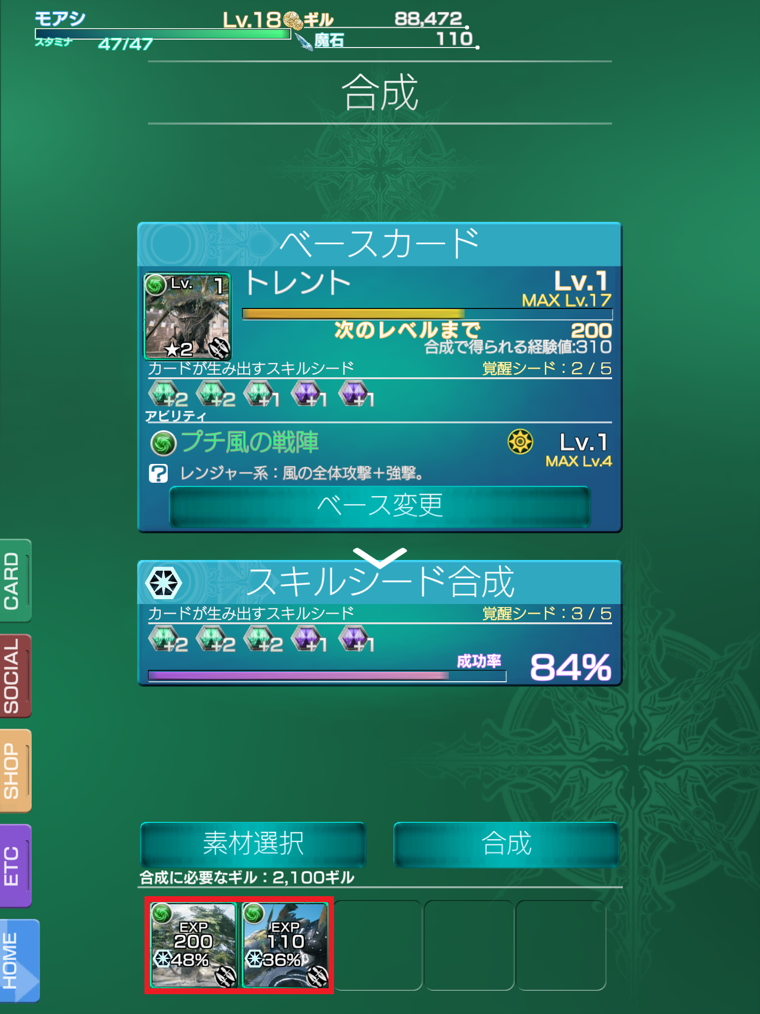Image resolution: width=760 pixels, height=1014 pixels.
Task: Tap the hexagon skill seed synthesis icon
Action: (x=164, y=583)
